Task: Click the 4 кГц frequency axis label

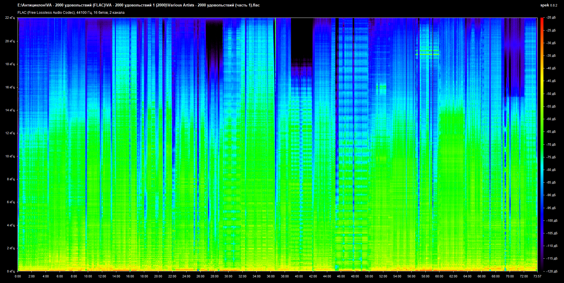Action: click(11, 225)
